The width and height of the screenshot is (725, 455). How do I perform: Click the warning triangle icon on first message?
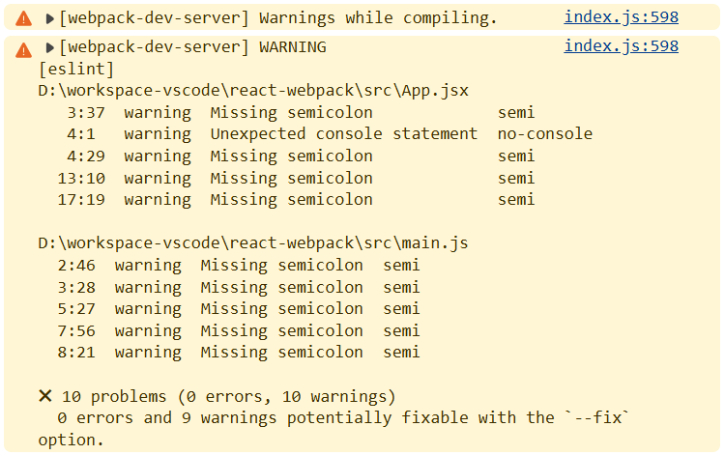click(x=23, y=19)
